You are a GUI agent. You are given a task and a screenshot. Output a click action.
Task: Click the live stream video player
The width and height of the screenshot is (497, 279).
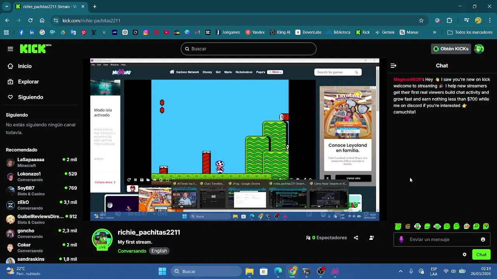(x=235, y=140)
